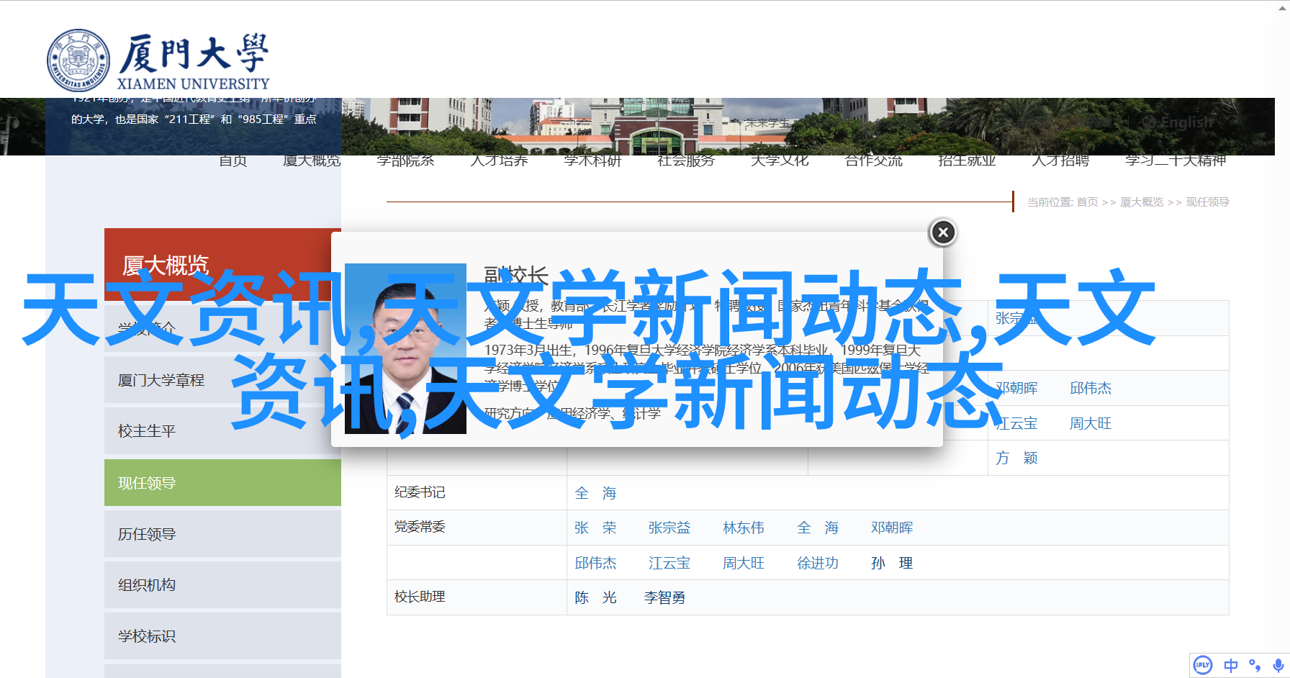Open the 方颖 leader profile
Screen dimensions: 1290x678
[1016, 458]
